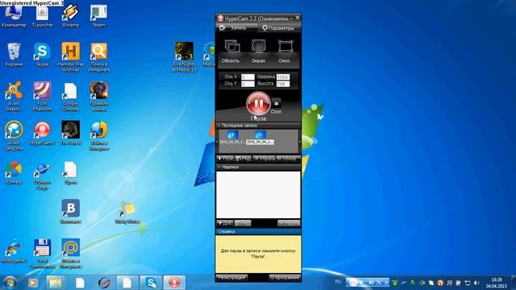Open Windows Explorer from taskbar
The image size is (516, 290).
pyautogui.click(x=56, y=283)
